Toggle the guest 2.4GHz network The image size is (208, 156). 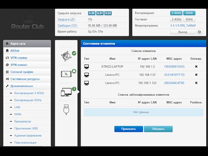tap(176, 19)
